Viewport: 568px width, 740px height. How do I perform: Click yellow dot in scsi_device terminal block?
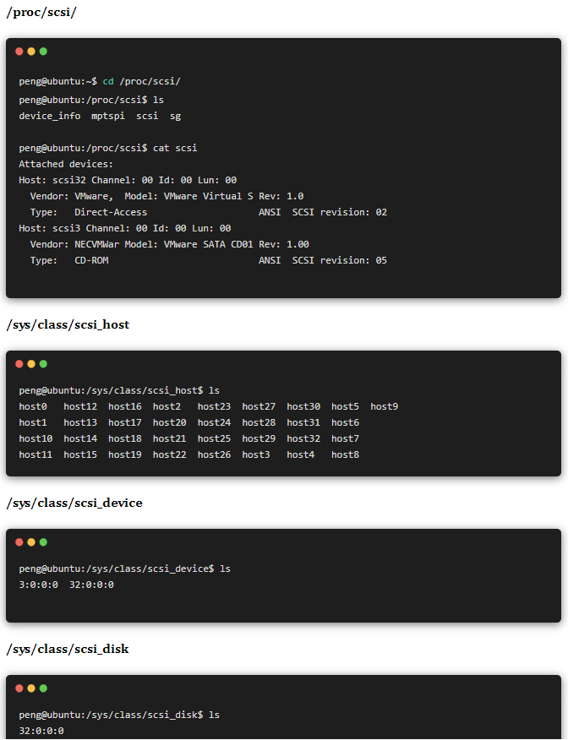(31, 542)
